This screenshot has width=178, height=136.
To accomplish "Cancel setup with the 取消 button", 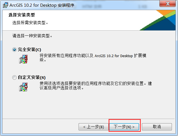I will (157, 127).
